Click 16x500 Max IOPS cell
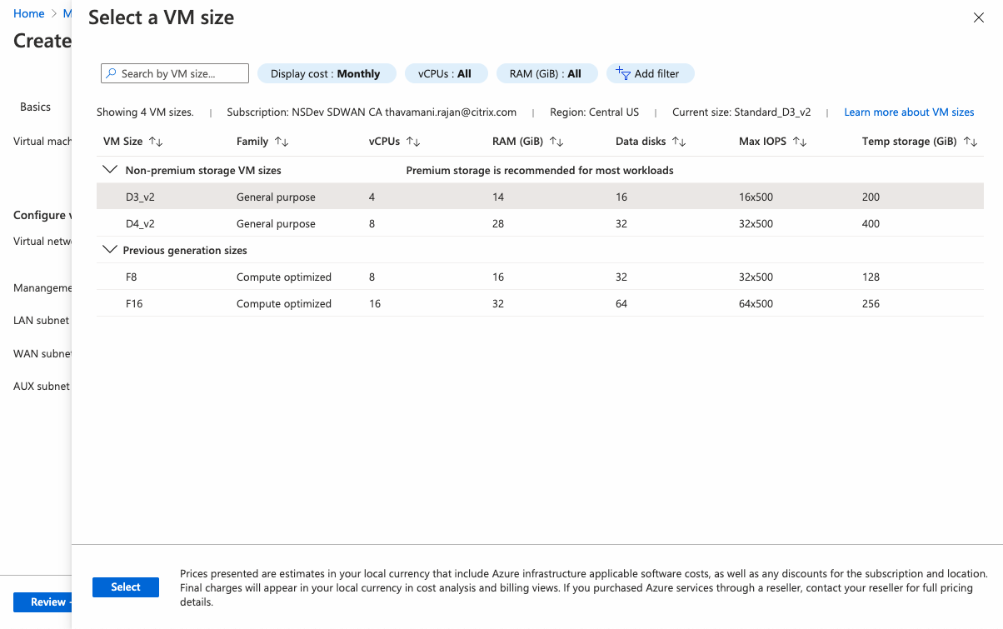The image size is (1003, 629). 756,197
